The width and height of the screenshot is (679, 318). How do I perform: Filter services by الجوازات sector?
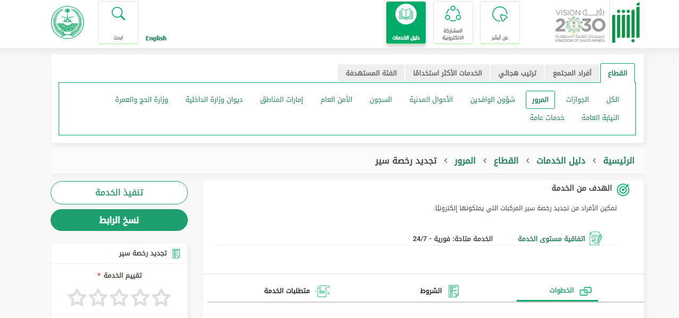(x=577, y=100)
